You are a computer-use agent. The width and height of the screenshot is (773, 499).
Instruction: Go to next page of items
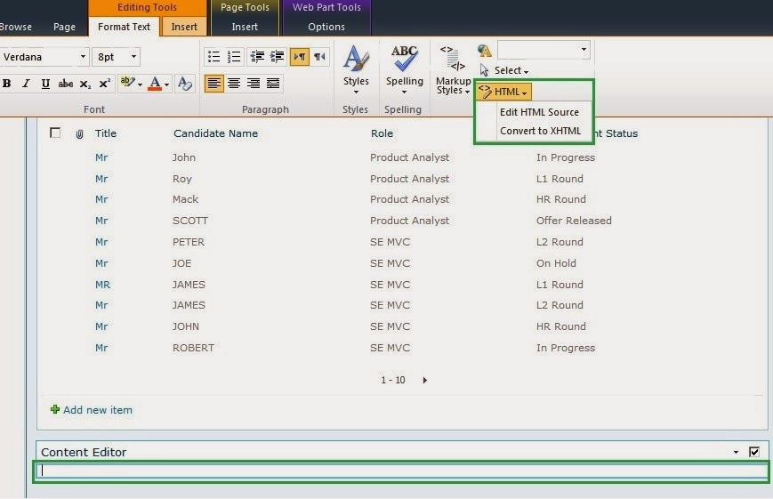[424, 380]
